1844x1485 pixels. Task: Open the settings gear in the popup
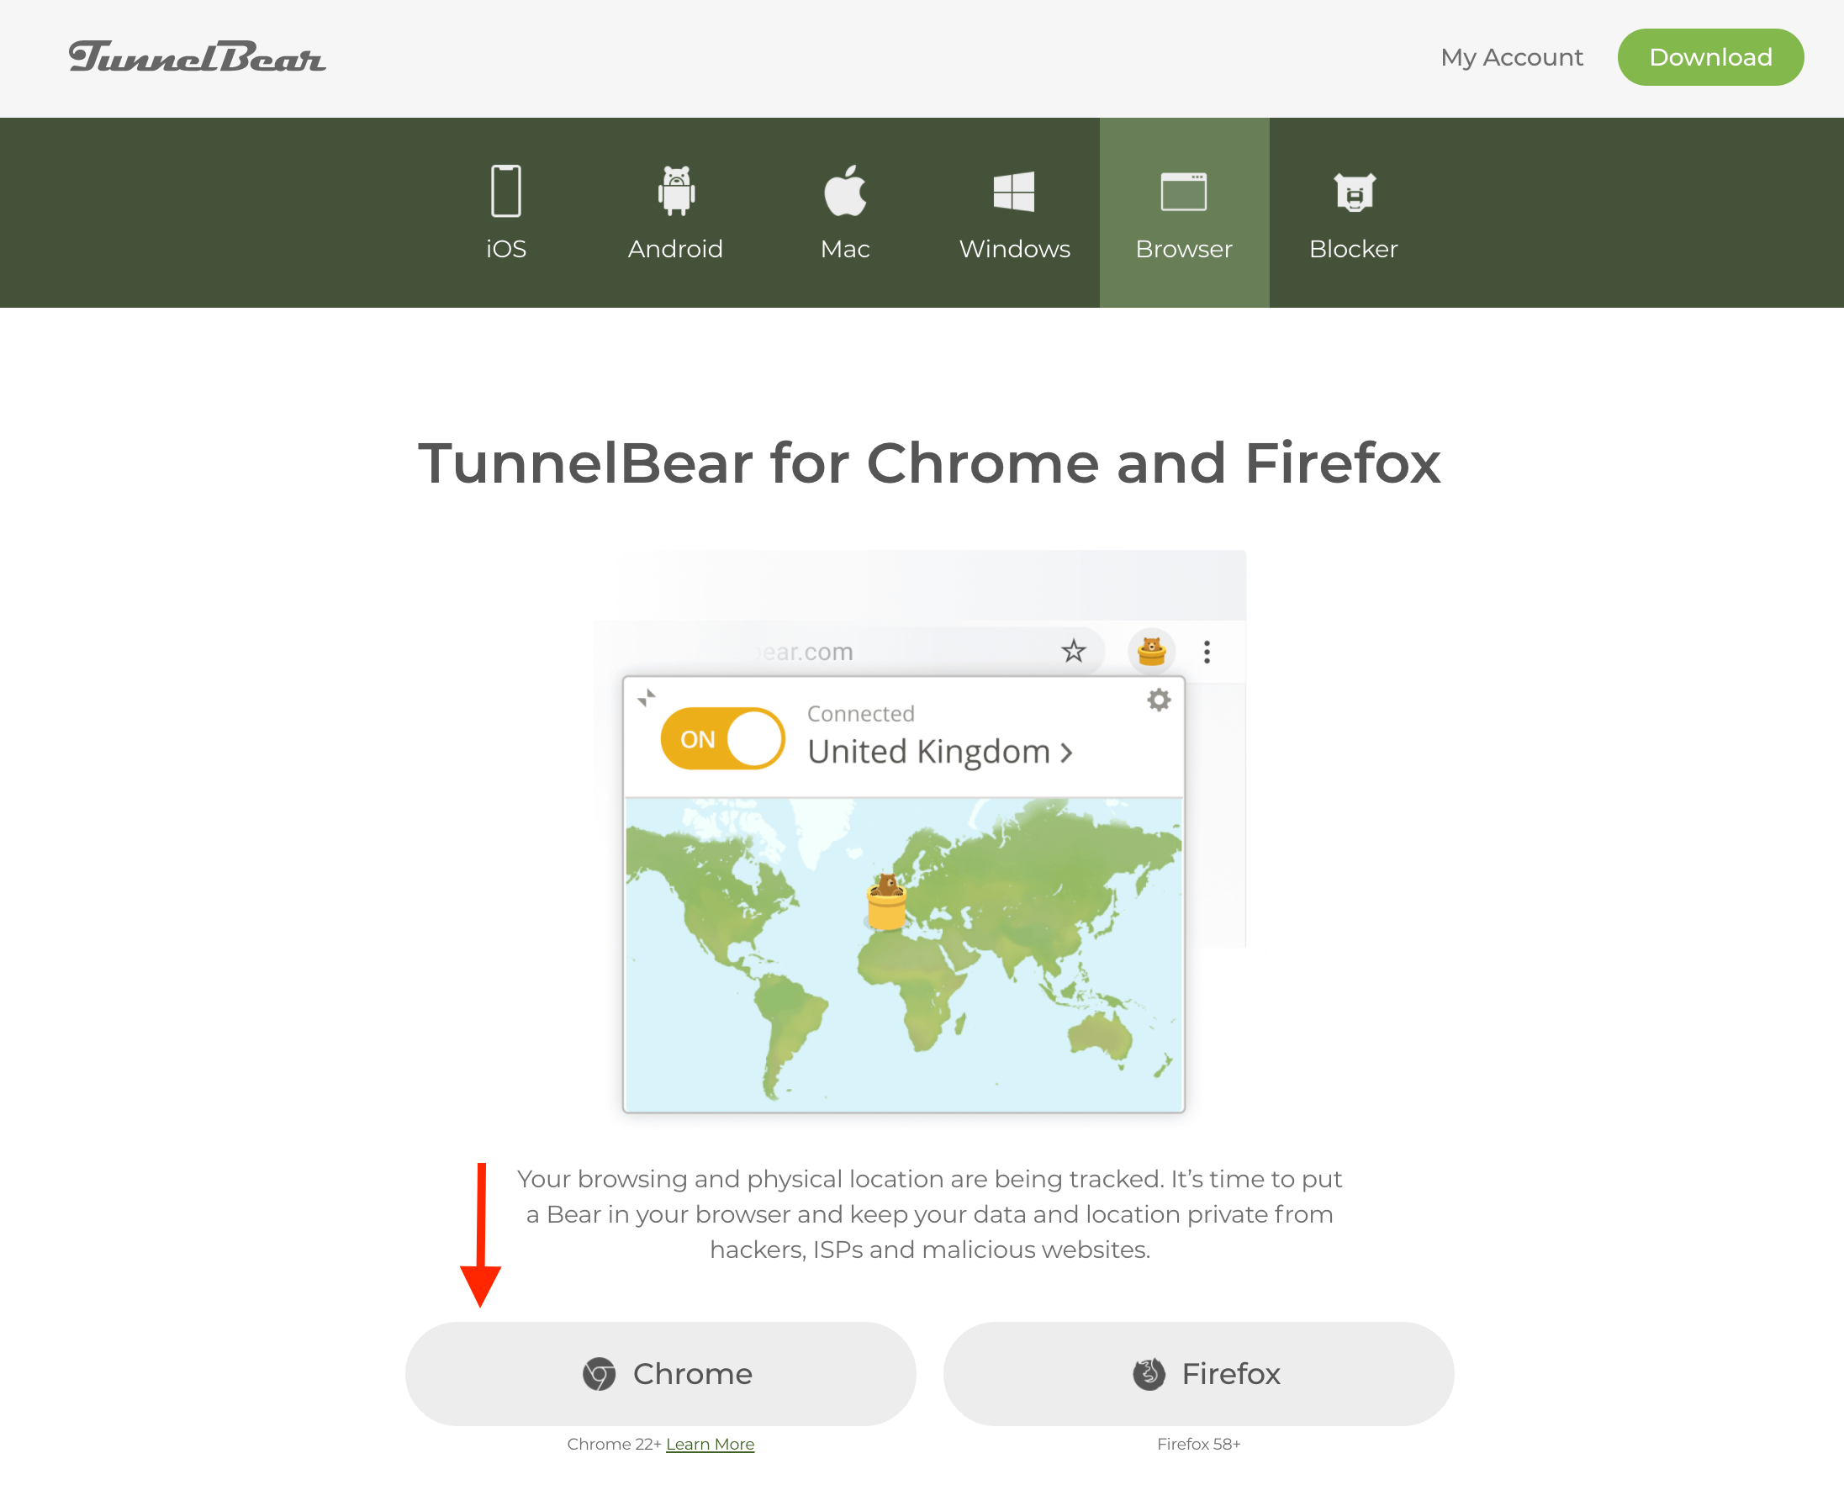point(1158,700)
